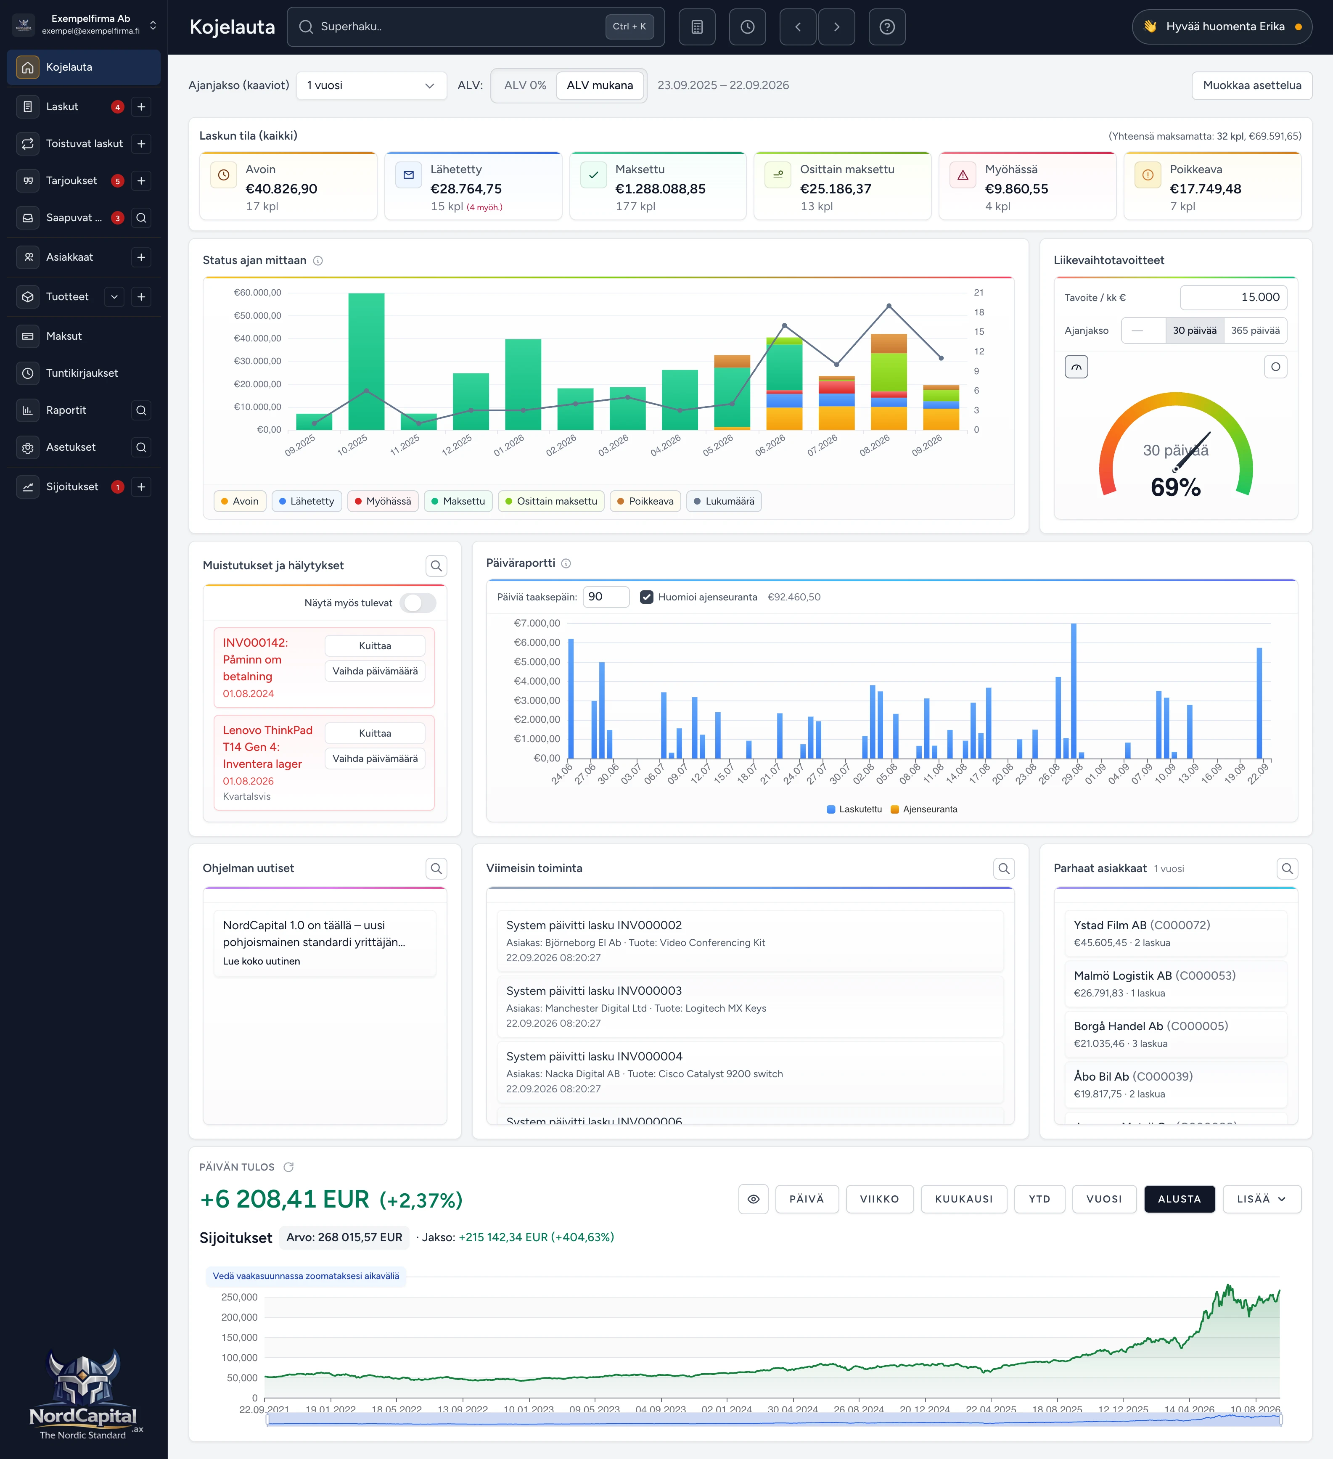Switch ALV to ALV 0%
1333x1459 pixels.
525,85
